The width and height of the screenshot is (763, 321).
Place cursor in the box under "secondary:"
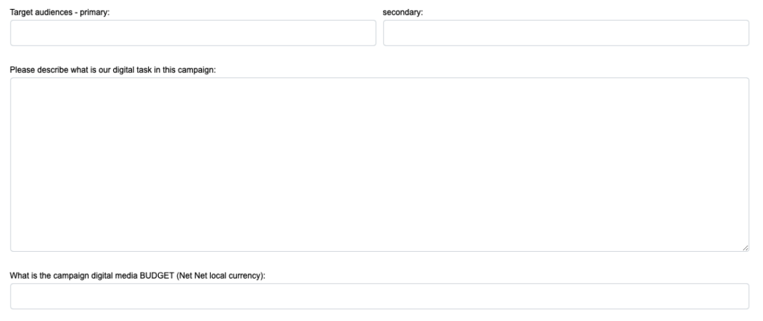pos(566,33)
